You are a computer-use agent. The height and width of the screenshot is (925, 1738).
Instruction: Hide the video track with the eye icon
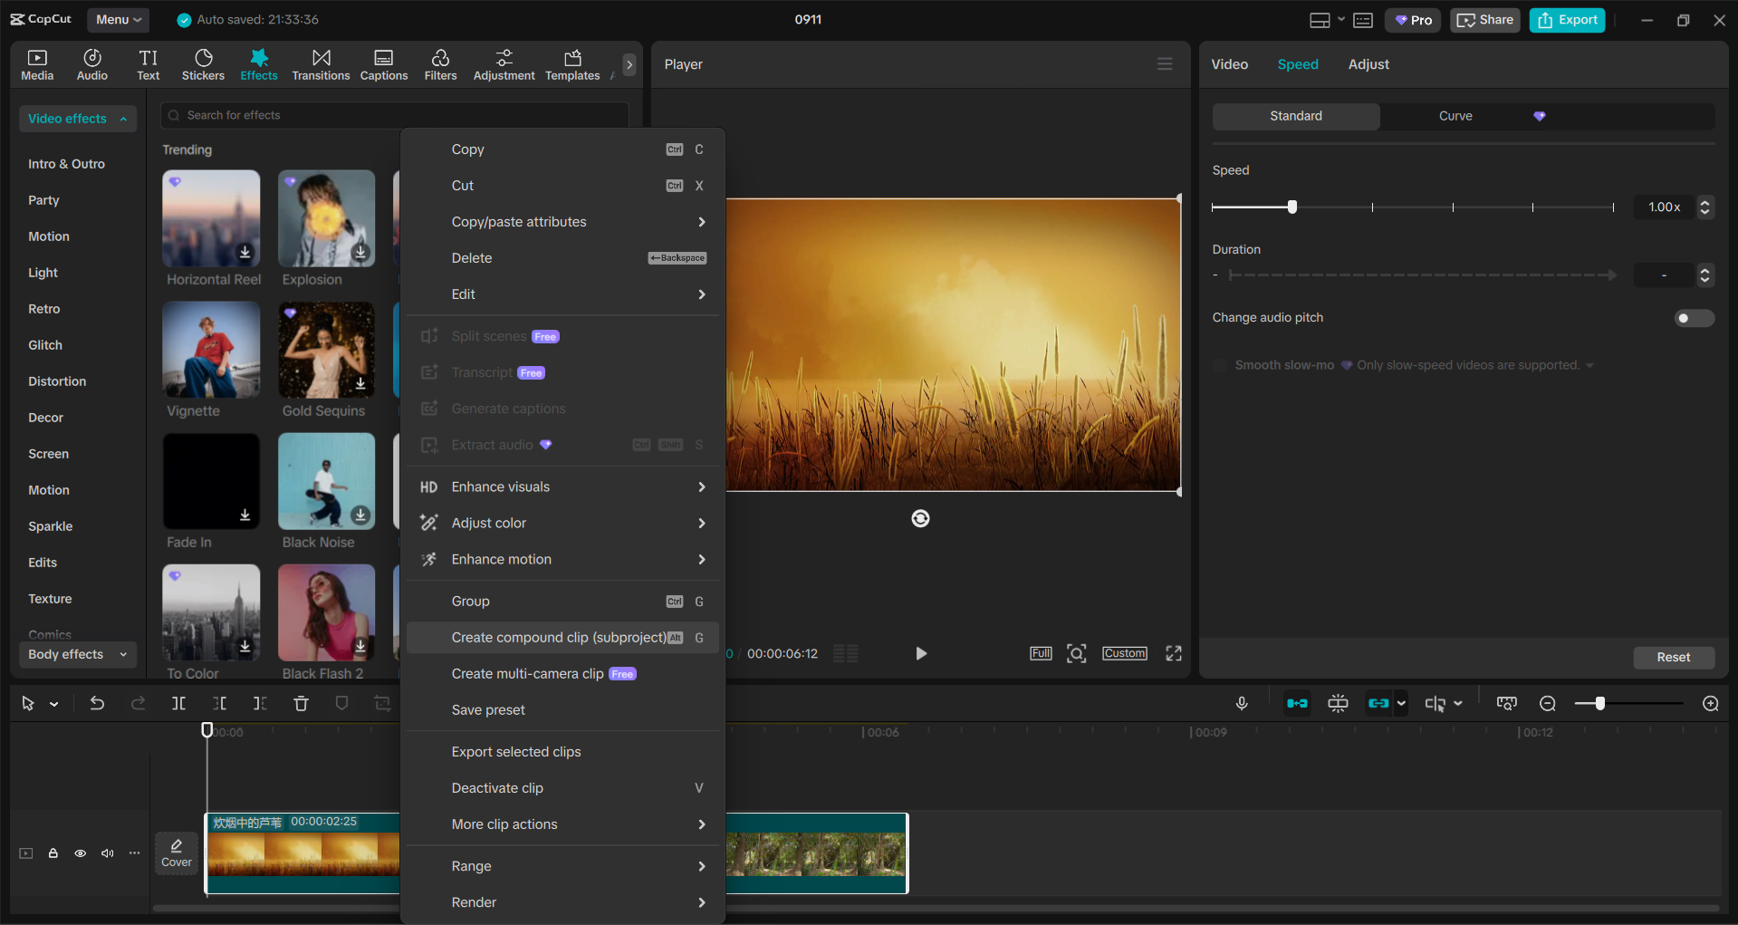(80, 853)
